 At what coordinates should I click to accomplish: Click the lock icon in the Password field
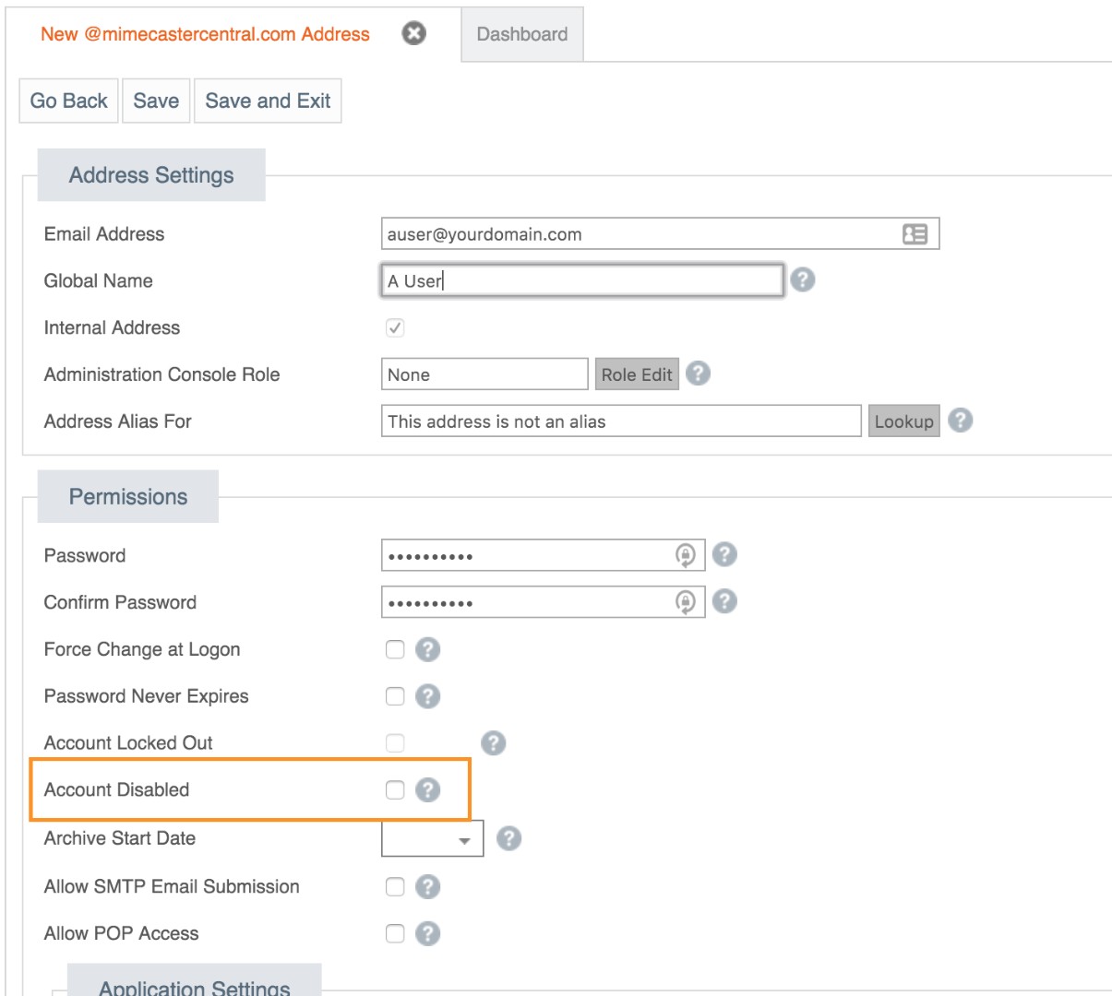685,555
